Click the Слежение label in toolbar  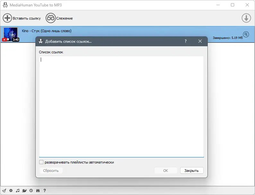pyautogui.click(x=65, y=18)
